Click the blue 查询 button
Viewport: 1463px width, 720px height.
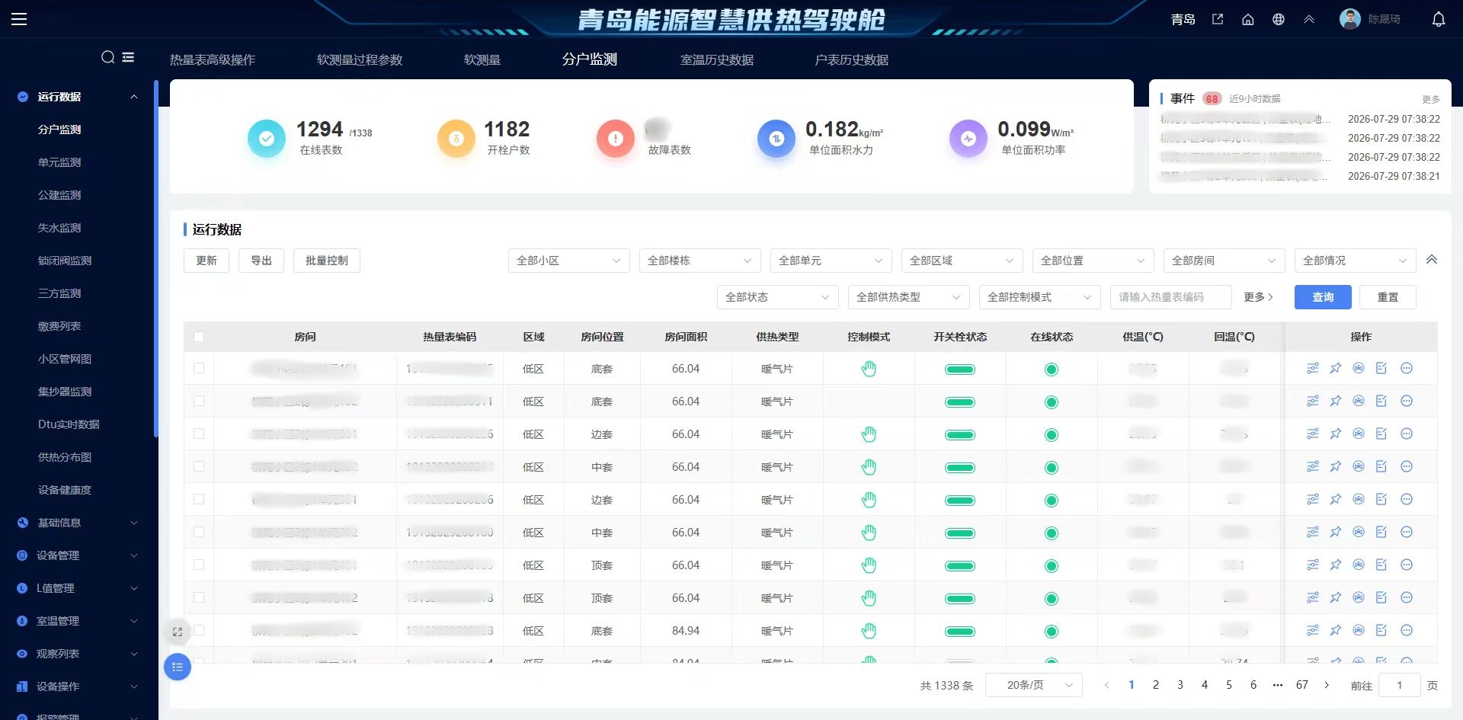coord(1323,297)
